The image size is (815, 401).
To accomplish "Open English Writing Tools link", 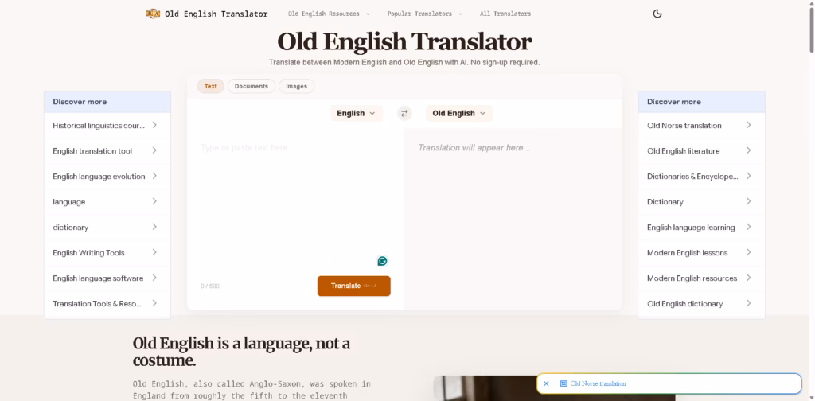I will tap(88, 252).
